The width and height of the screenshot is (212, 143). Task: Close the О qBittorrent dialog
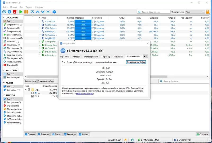pyautogui.click(x=148, y=43)
